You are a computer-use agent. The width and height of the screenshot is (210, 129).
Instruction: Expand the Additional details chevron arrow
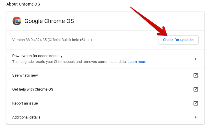pos(196,117)
